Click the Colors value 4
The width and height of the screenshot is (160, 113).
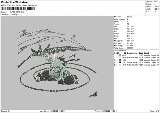[x=154, y=4]
